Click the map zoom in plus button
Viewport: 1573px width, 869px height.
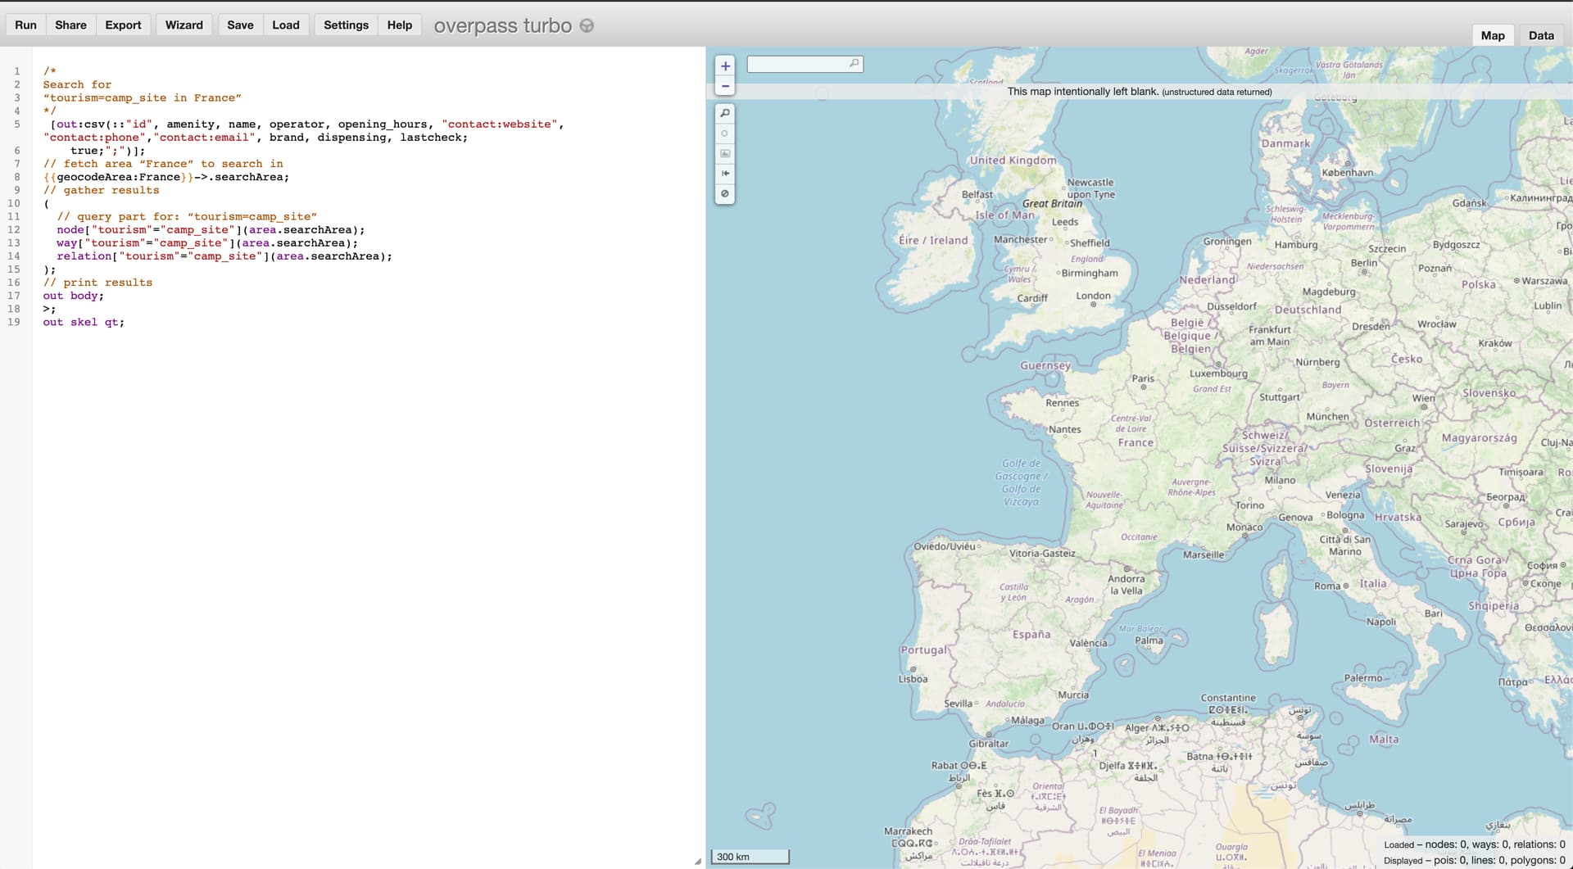click(725, 66)
